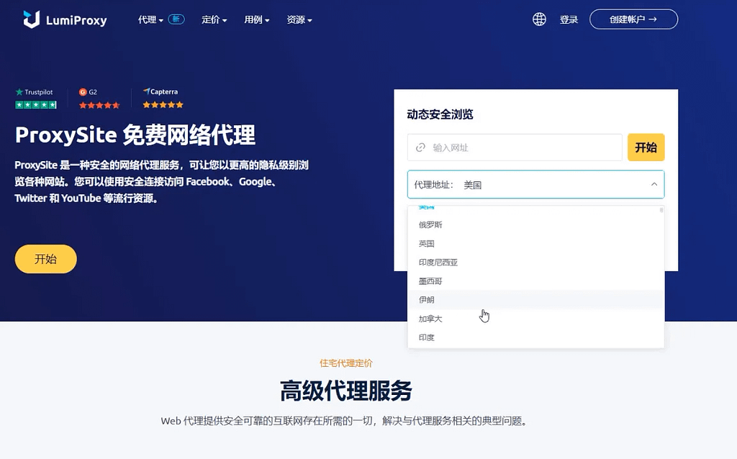
Task: Click the five-star rating under Trustpilot
Action: (x=35, y=104)
